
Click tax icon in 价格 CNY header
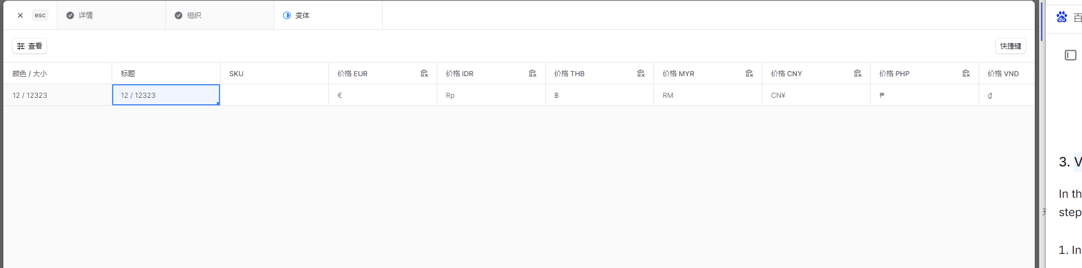pyautogui.click(x=858, y=73)
